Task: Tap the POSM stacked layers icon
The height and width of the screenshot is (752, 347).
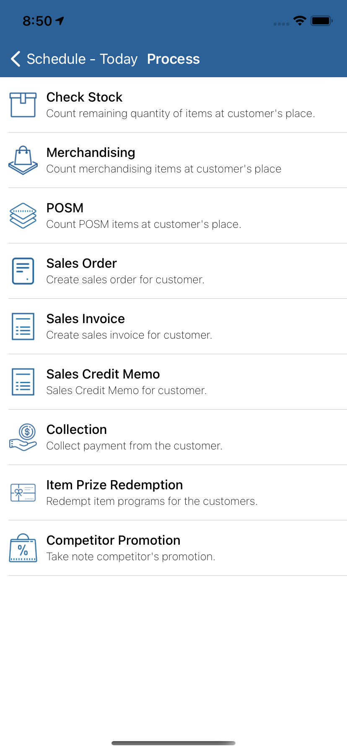Action: click(x=23, y=216)
